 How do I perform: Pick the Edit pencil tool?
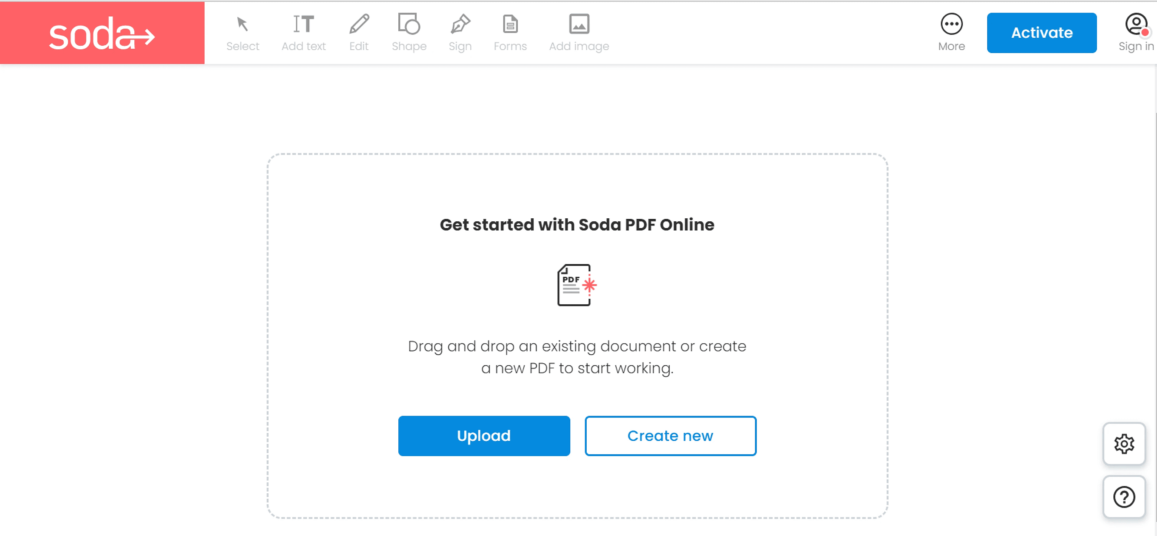(359, 33)
